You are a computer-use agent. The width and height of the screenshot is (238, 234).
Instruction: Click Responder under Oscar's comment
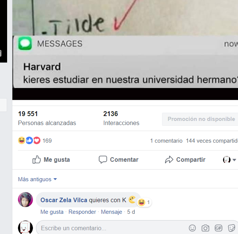coord(82,212)
